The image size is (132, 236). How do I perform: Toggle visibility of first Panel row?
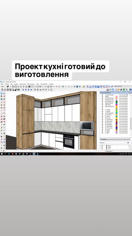(x=102, y=146)
